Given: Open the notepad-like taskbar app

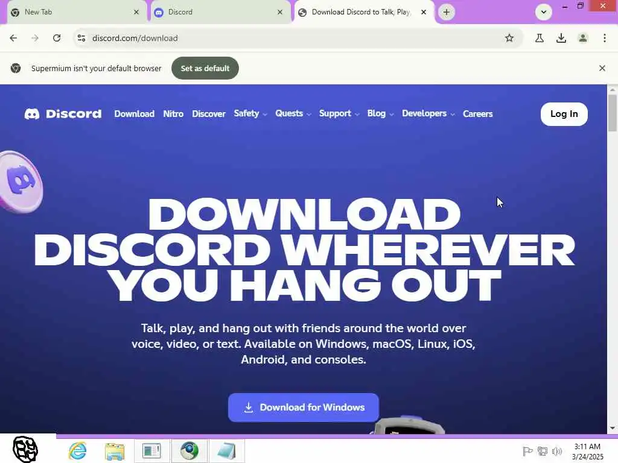Looking at the screenshot, I should pyautogui.click(x=227, y=451).
